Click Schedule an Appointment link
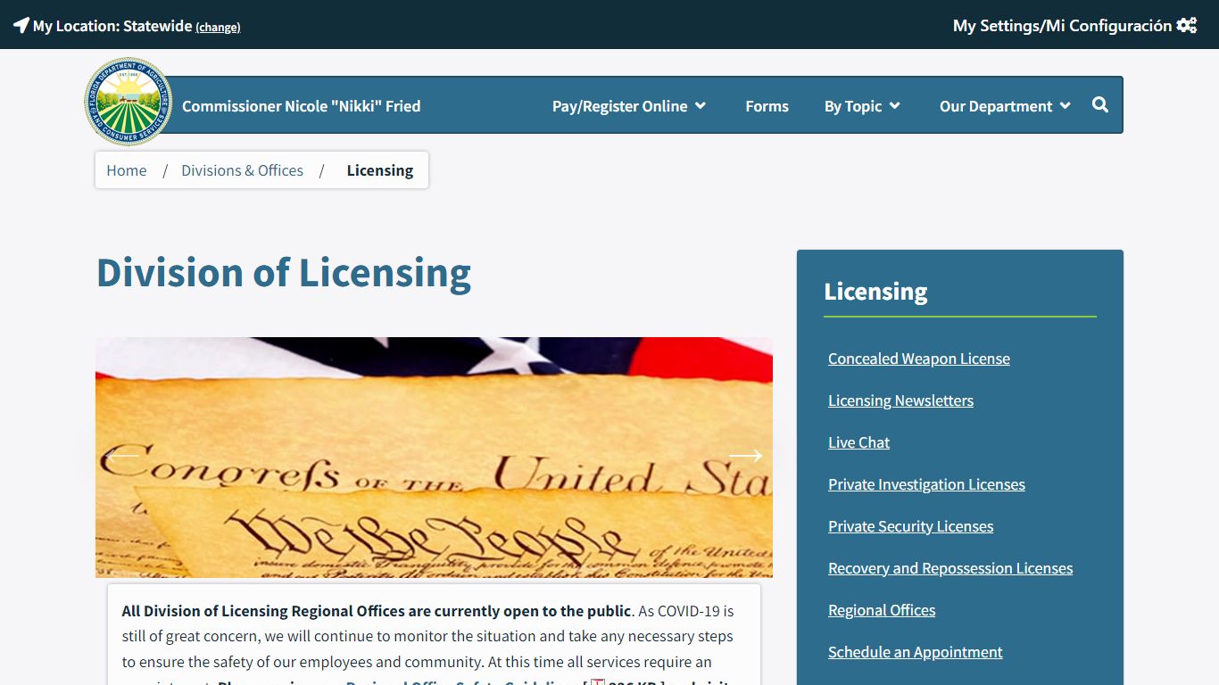The image size is (1219, 685). tap(915, 652)
